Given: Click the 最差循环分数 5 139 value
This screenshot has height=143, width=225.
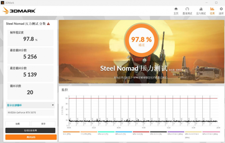Looking at the screenshot, I should 30,75.
